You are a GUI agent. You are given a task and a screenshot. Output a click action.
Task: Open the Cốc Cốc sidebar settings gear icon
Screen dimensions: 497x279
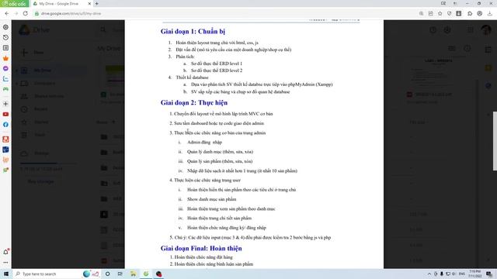point(5,27)
